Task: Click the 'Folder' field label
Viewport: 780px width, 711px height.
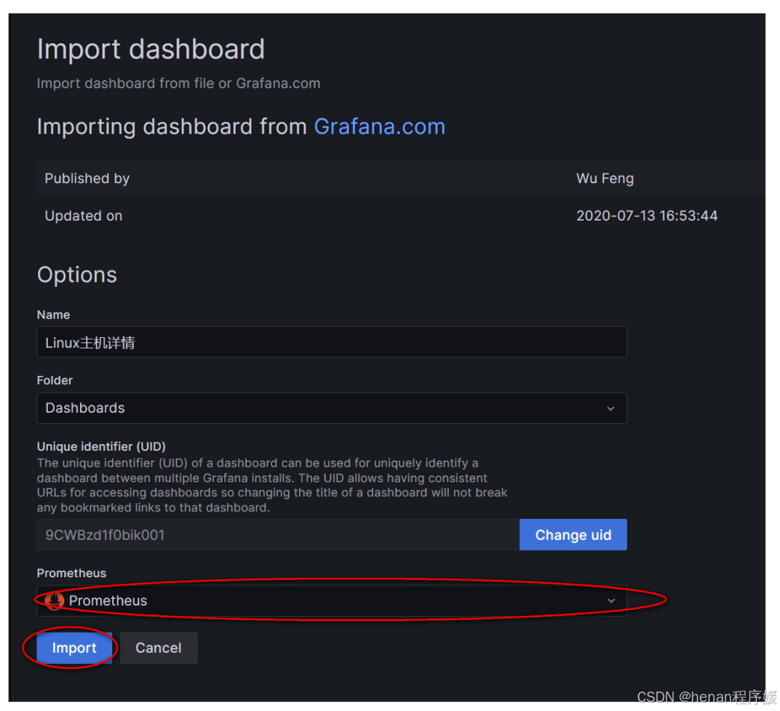Action: (55, 381)
